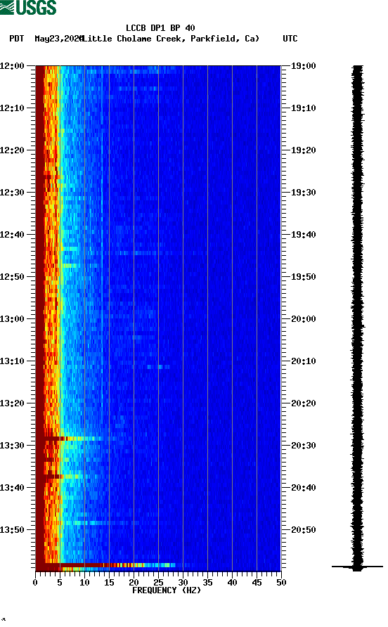Click the '13:20' PDT time label
This screenshot has width=388, height=627.
pos(12,403)
